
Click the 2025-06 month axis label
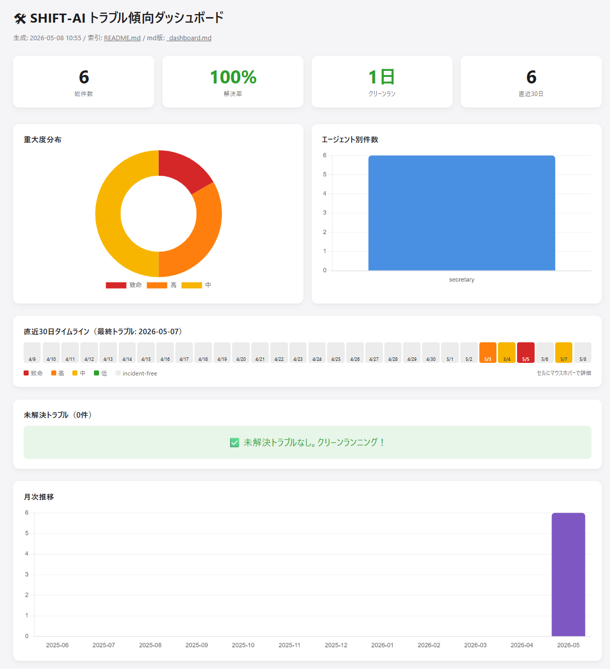[x=57, y=645]
